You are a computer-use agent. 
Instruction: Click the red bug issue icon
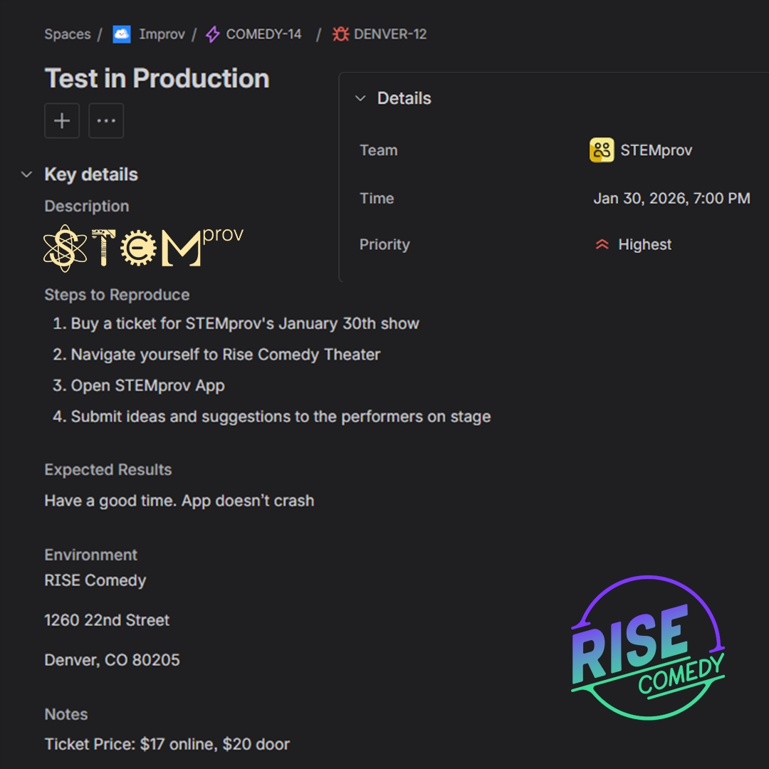340,34
